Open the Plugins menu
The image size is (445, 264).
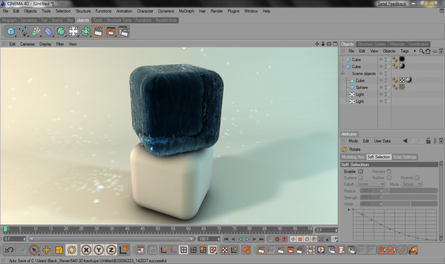(x=234, y=11)
